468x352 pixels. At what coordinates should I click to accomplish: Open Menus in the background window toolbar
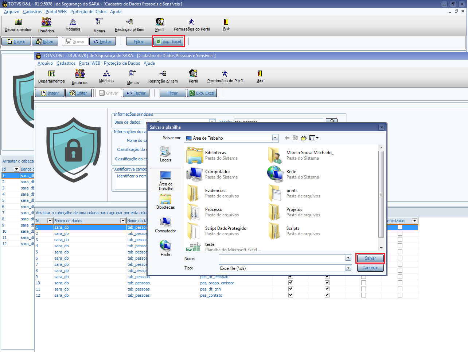[99, 25]
